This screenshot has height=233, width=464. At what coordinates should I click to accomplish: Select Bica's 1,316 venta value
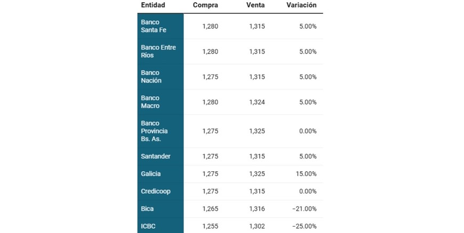coord(257,209)
